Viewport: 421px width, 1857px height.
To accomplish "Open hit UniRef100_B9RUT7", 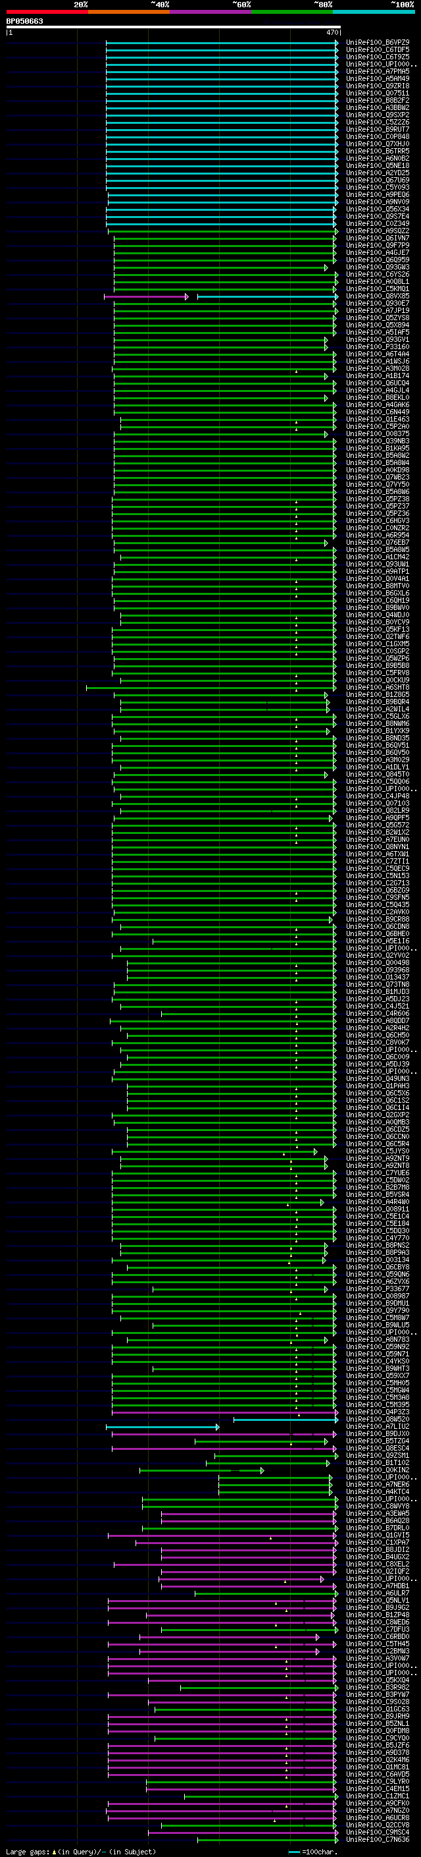I will (377, 129).
